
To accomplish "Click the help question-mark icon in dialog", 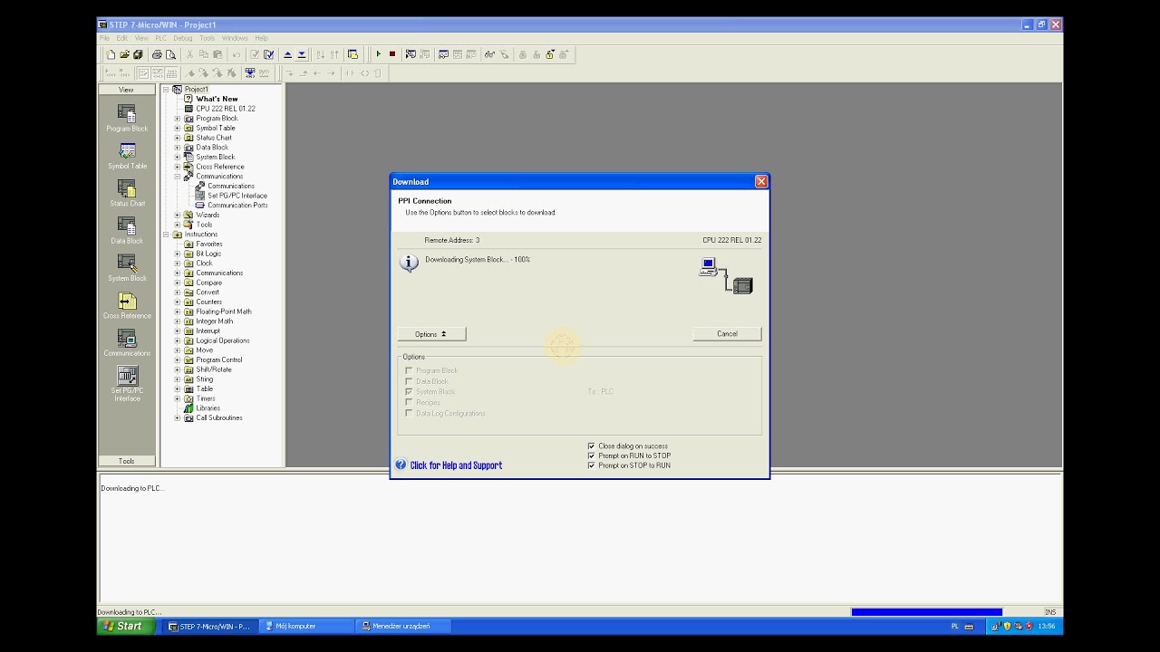I will click(x=401, y=465).
